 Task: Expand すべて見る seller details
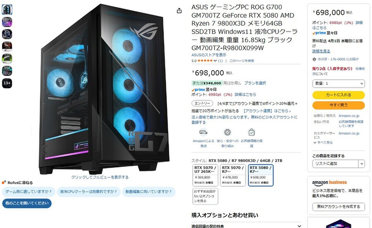pyautogui.click(x=323, y=143)
